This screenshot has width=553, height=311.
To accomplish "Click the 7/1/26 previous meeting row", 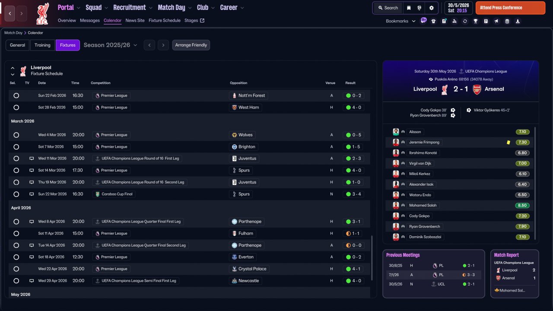I will coord(433,275).
